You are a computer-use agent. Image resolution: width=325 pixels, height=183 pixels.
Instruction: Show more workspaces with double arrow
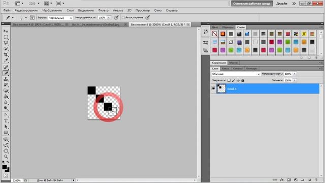click(x=294, y=4)
